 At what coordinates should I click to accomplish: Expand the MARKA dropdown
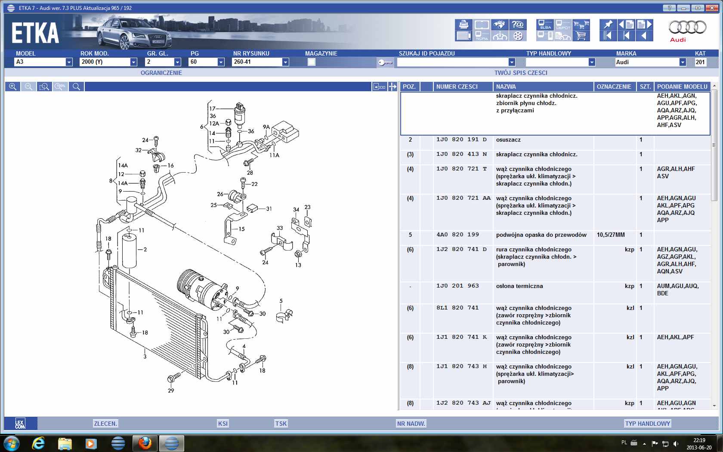(x=683, y=62)
